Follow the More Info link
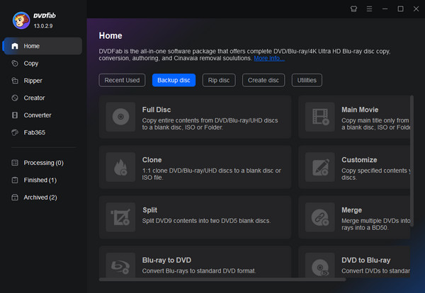 pyautogui.click(x=269, y=59)
